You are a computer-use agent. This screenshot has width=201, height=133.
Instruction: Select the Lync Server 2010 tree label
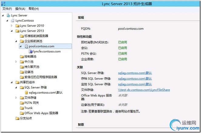point(32,26)
